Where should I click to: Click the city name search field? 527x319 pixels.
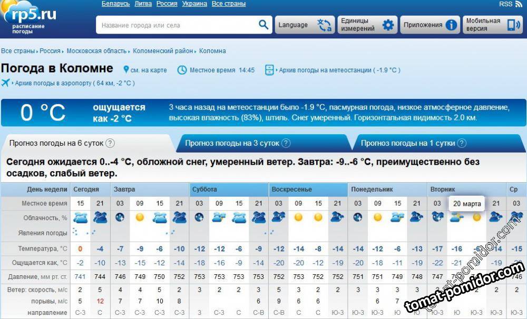coord(177,25)
